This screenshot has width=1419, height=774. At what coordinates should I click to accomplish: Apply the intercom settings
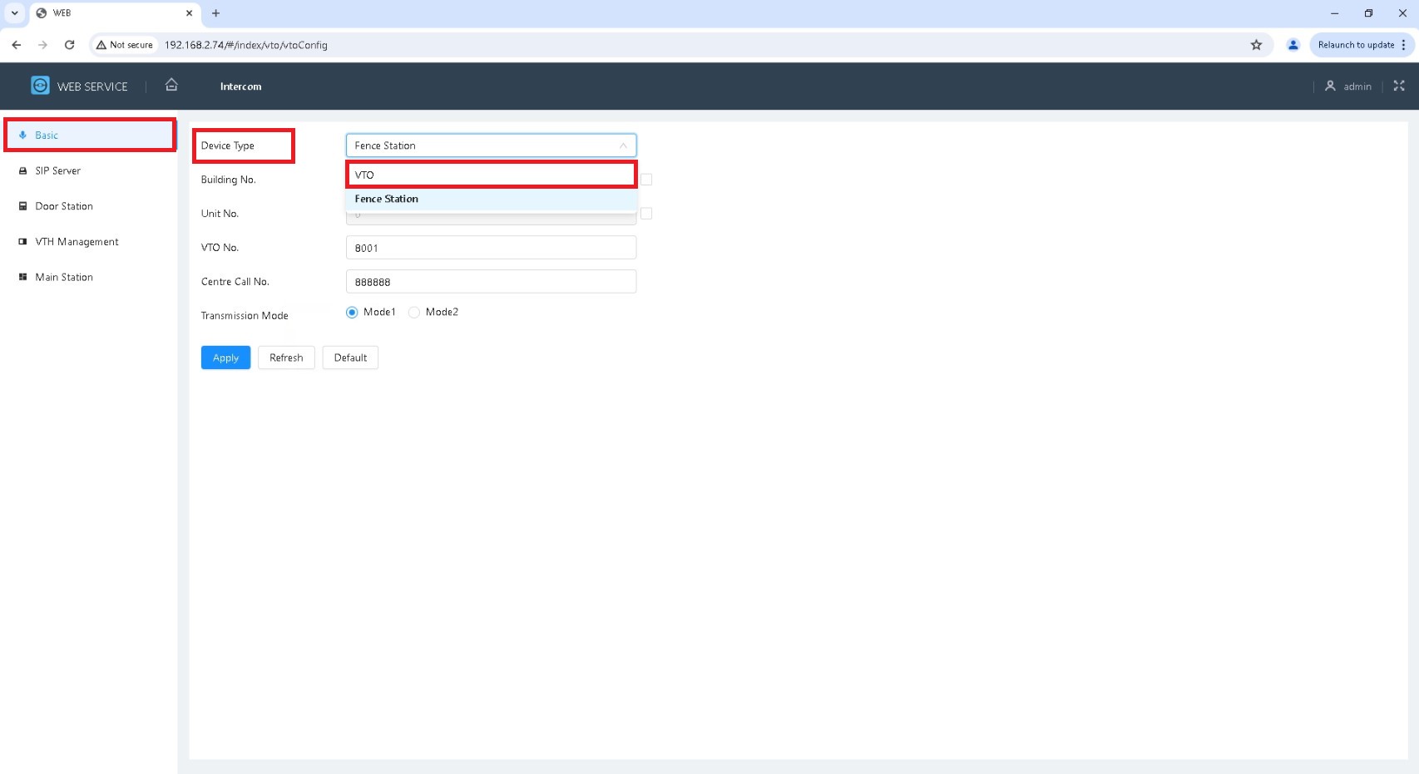(x=225, y=357)
